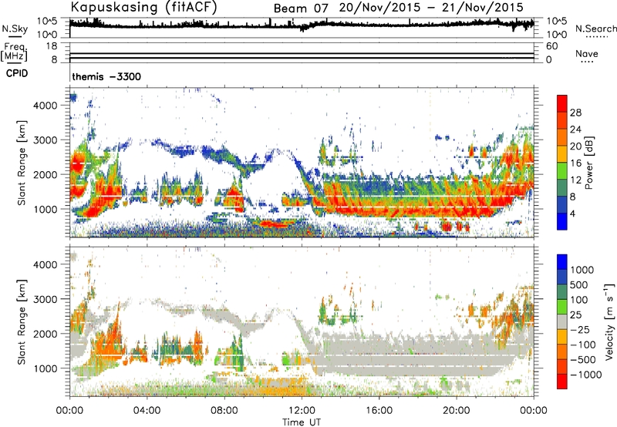The image size is (617, 427).
Task: Click the "4000" range tick on the power panel
Action: (x=45, y=106)
